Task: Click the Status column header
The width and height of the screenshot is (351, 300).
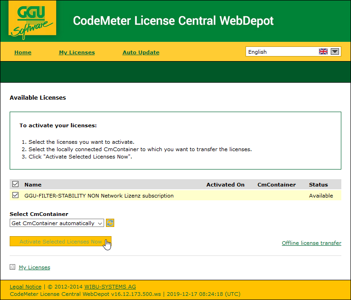Action: tap(318, 185)
